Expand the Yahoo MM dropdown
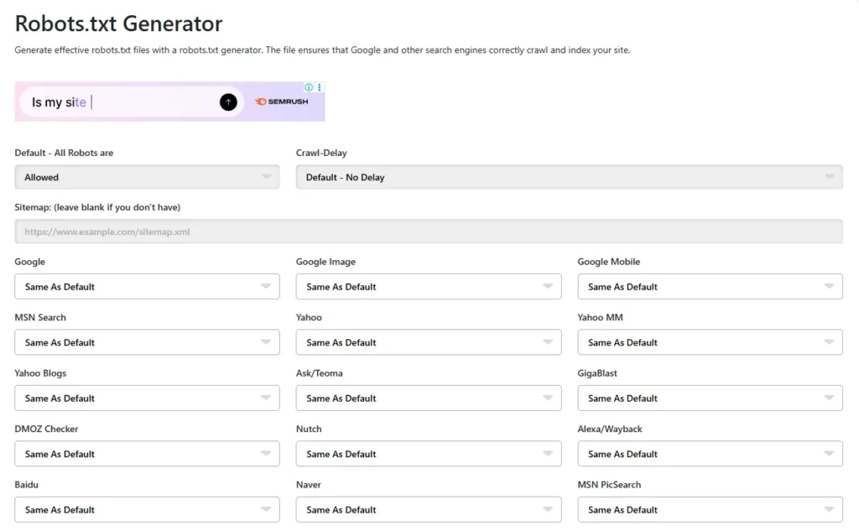859x531 pixels. coord(710,342)
